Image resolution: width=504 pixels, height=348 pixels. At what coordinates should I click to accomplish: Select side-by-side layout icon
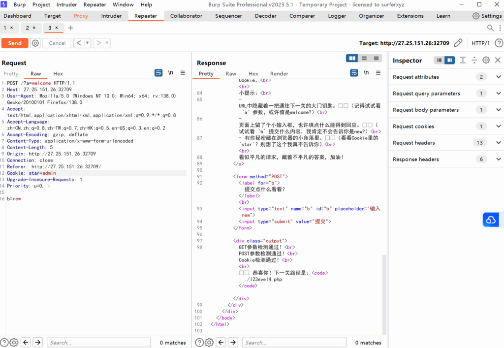click(352, 58)
